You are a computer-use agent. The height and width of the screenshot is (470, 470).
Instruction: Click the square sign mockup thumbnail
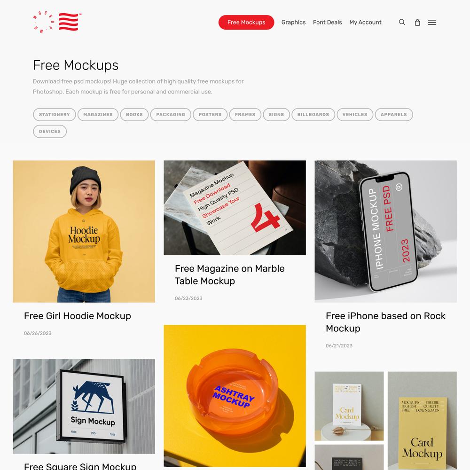[84, 406]
